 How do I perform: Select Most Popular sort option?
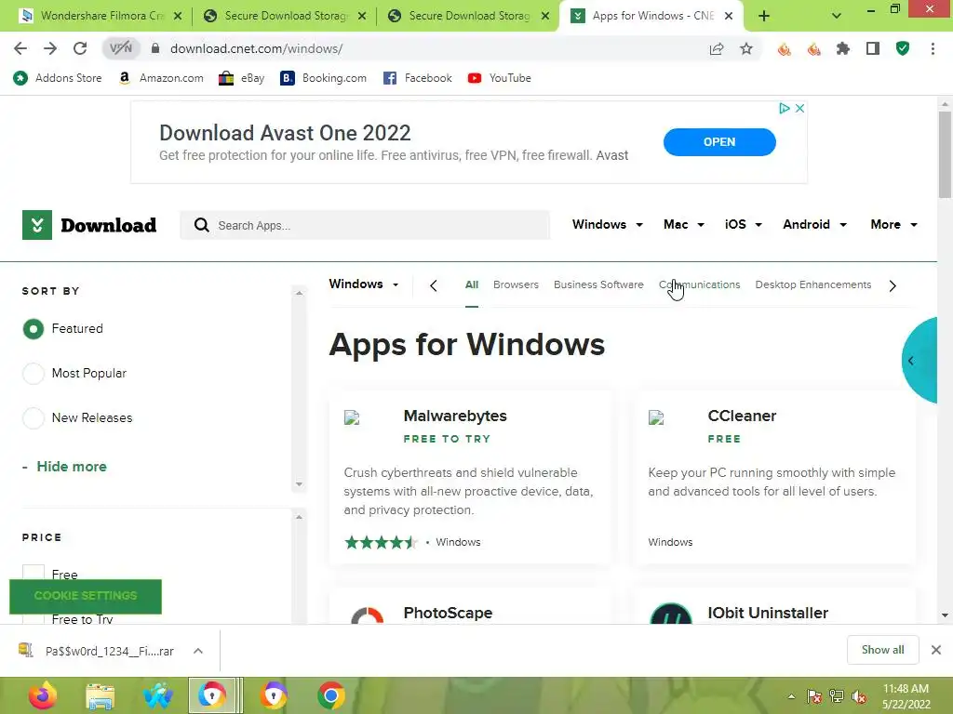coord(34,374)
